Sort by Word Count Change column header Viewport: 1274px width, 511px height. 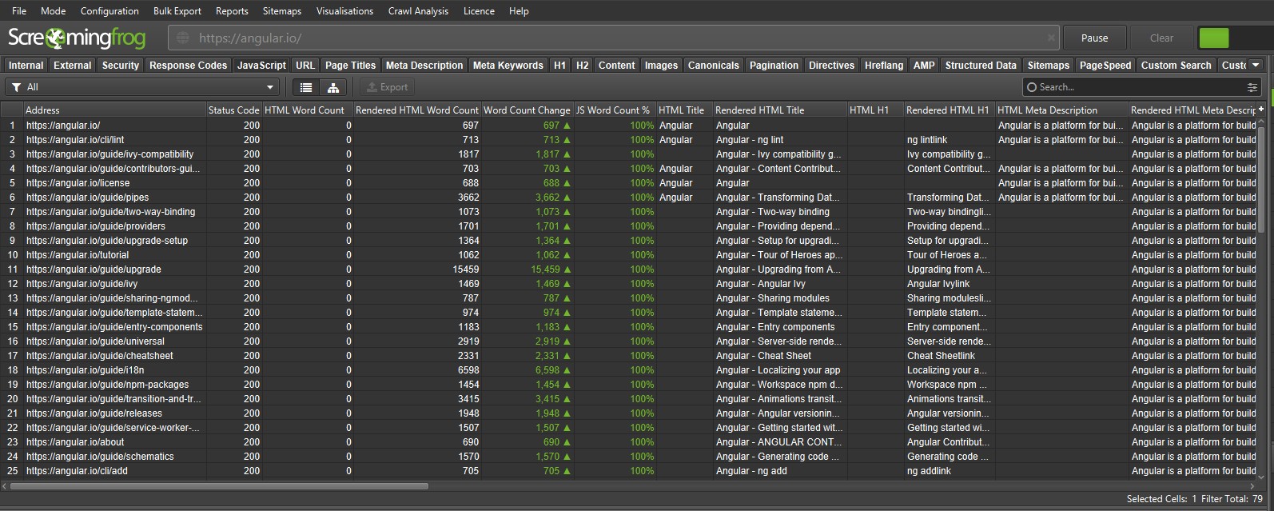coord(526,110)
